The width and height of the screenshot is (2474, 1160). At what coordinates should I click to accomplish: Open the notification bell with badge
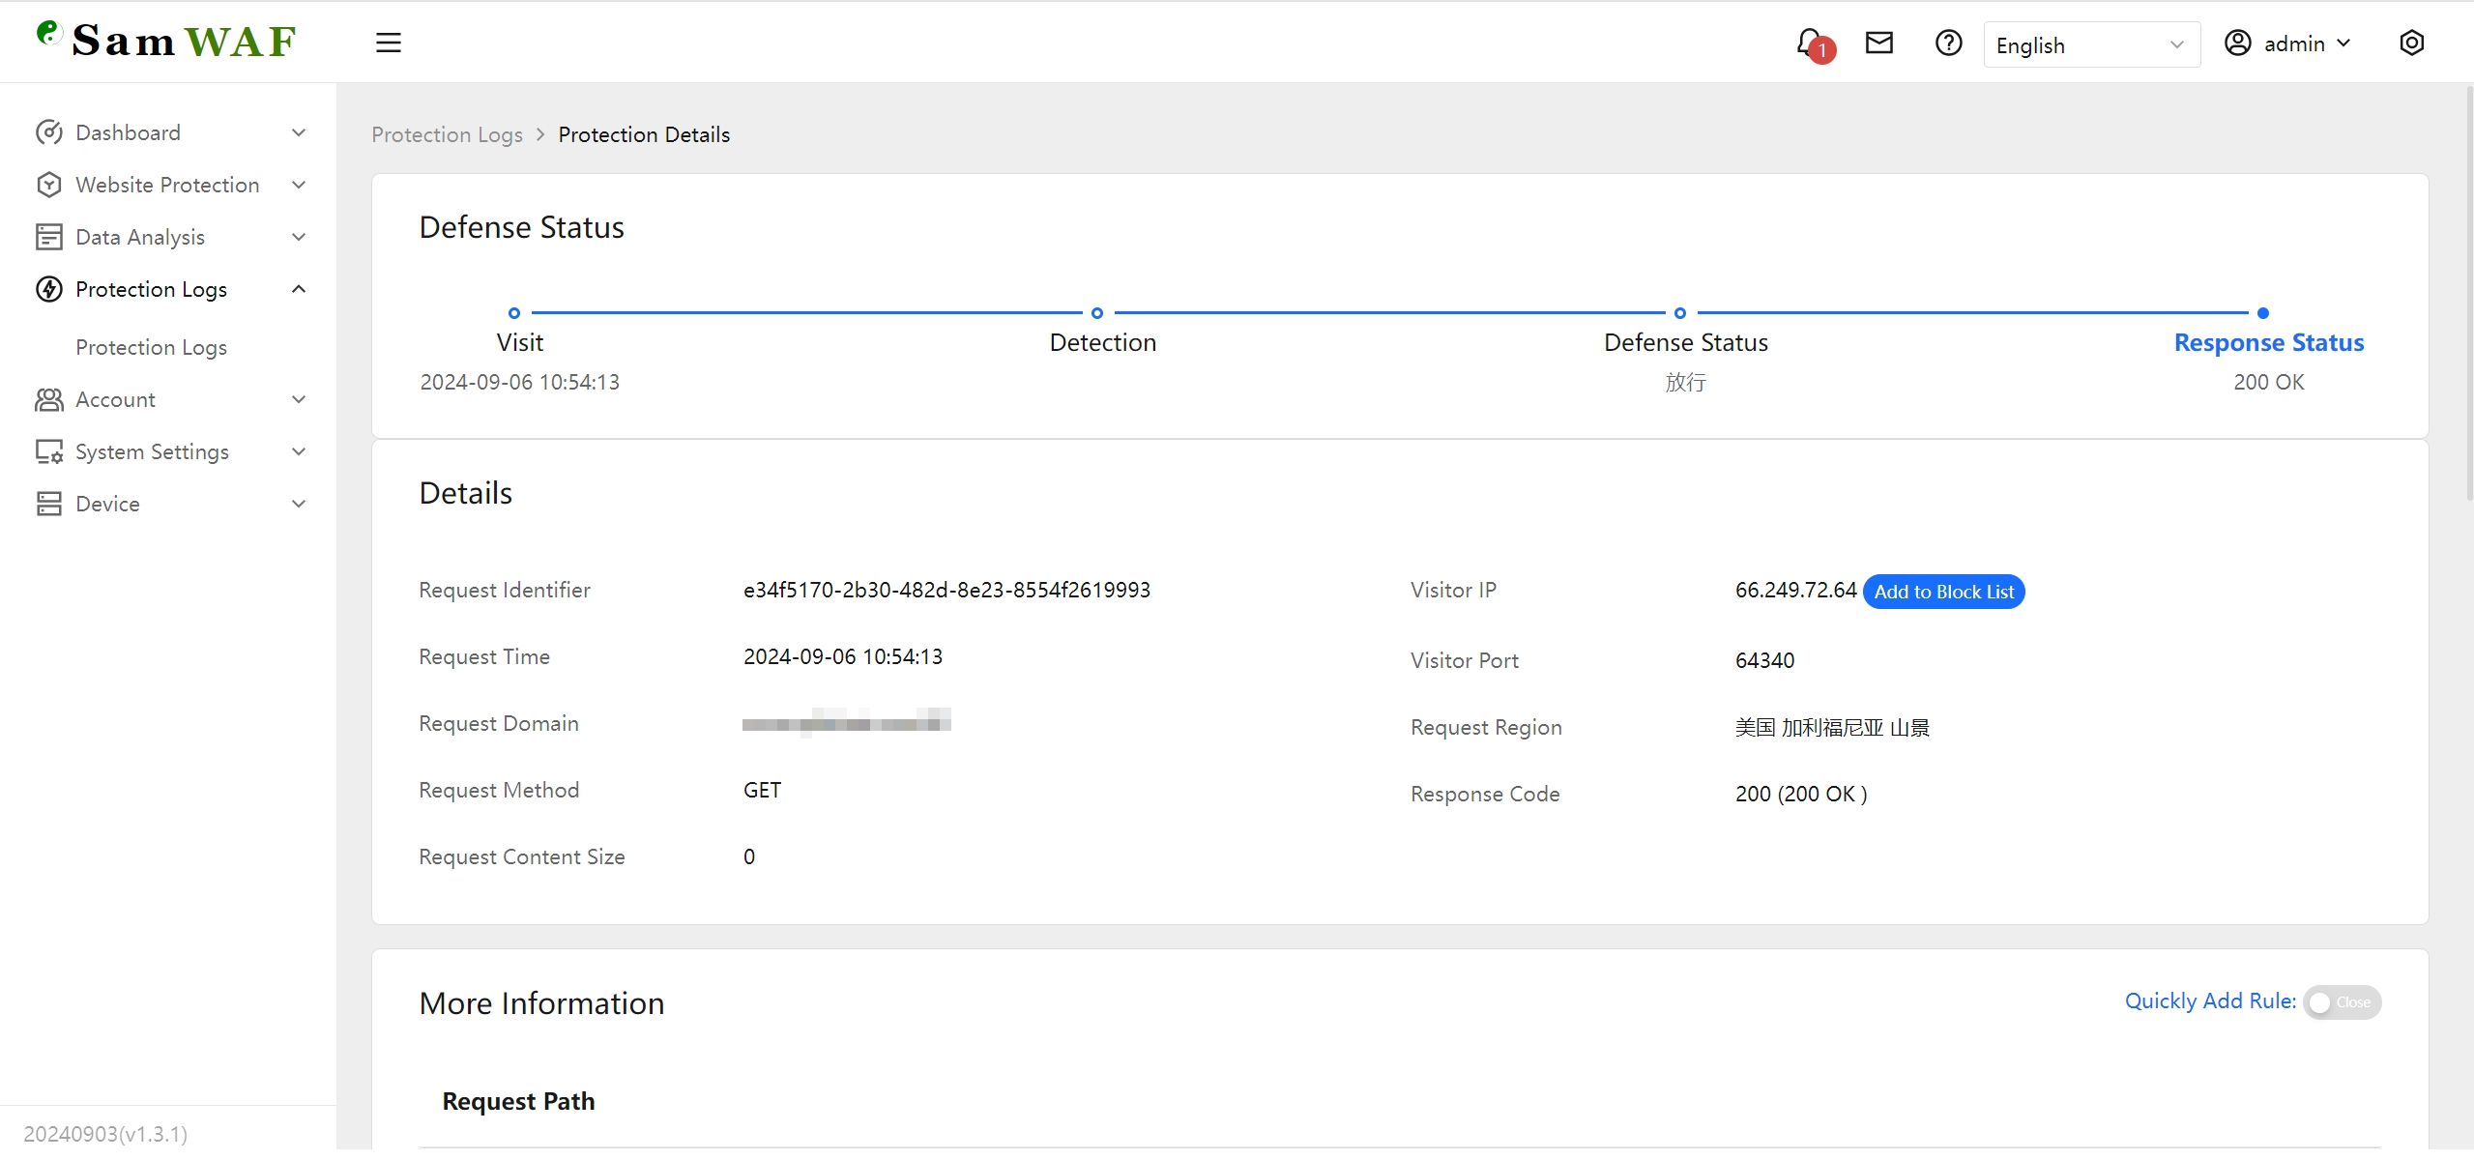1811,43
